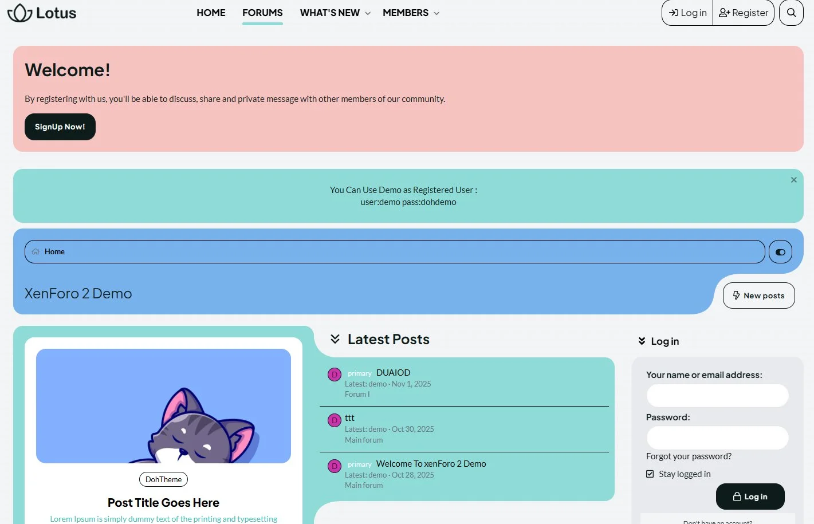Open the search magnifier icon
Viewport: 814px width, 524px height.
click(x=791, y=13)
